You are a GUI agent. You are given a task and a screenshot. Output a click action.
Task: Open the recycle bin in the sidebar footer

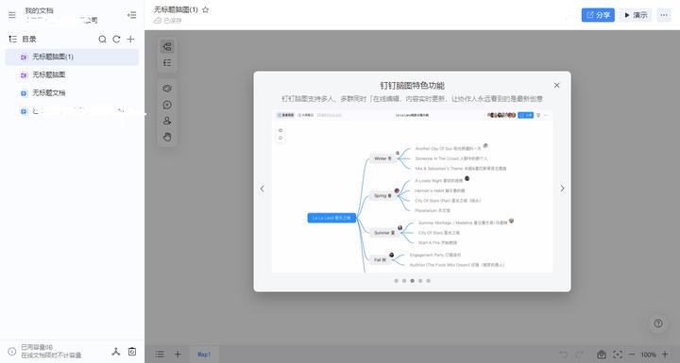(x=132, y=352)
